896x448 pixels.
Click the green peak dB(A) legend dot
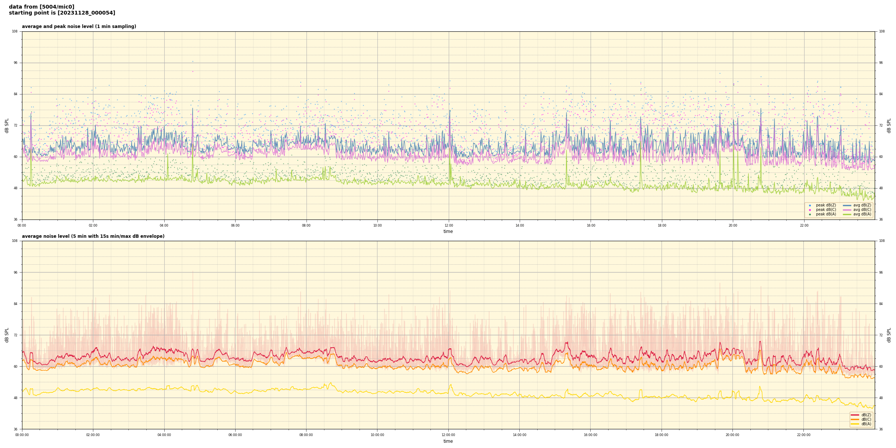pos(810,214)
